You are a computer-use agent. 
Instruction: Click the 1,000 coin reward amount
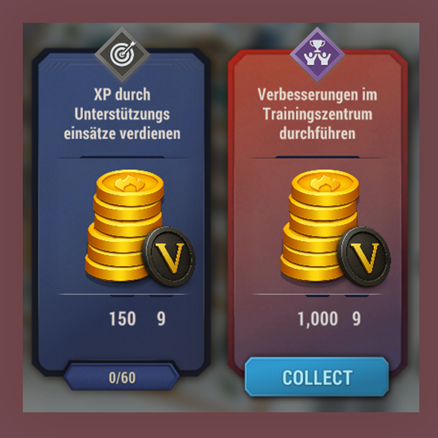point(318,319)
